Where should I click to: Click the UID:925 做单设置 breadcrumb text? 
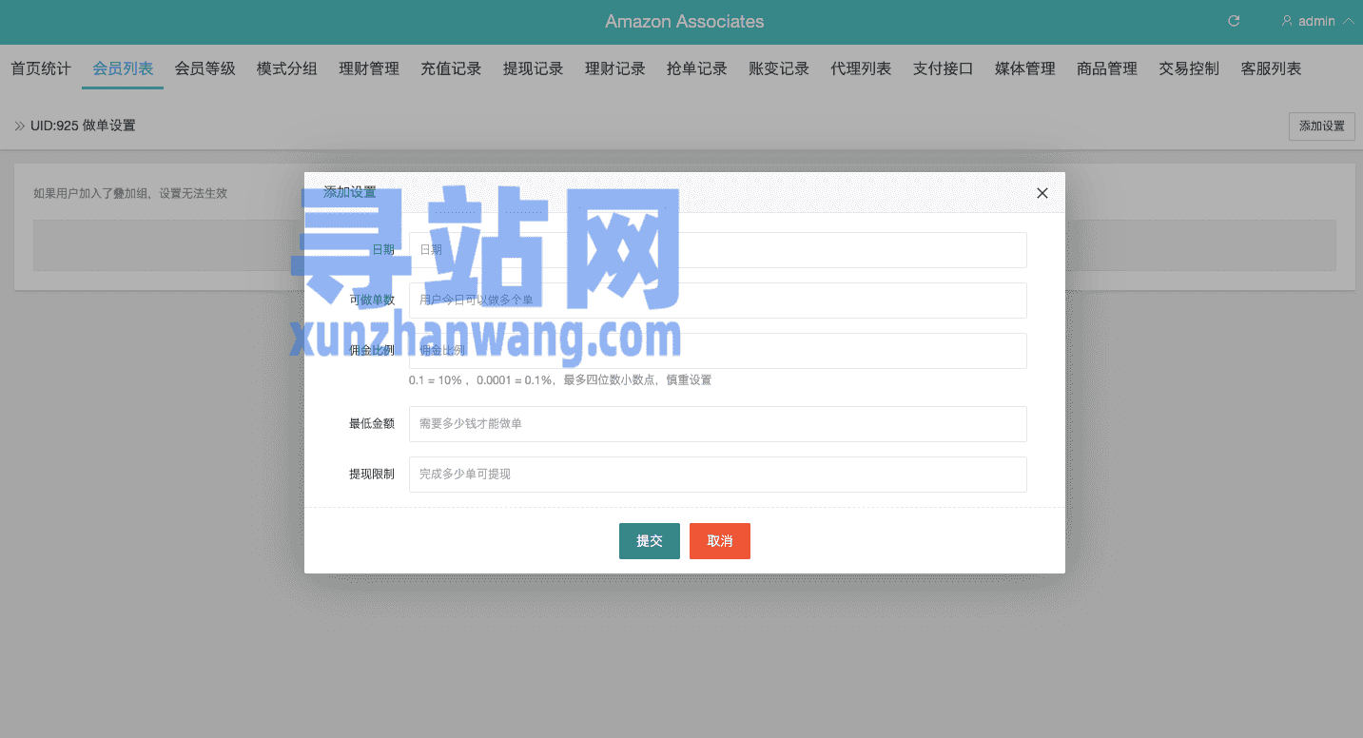pyautogui.click(x=83, y=126)
